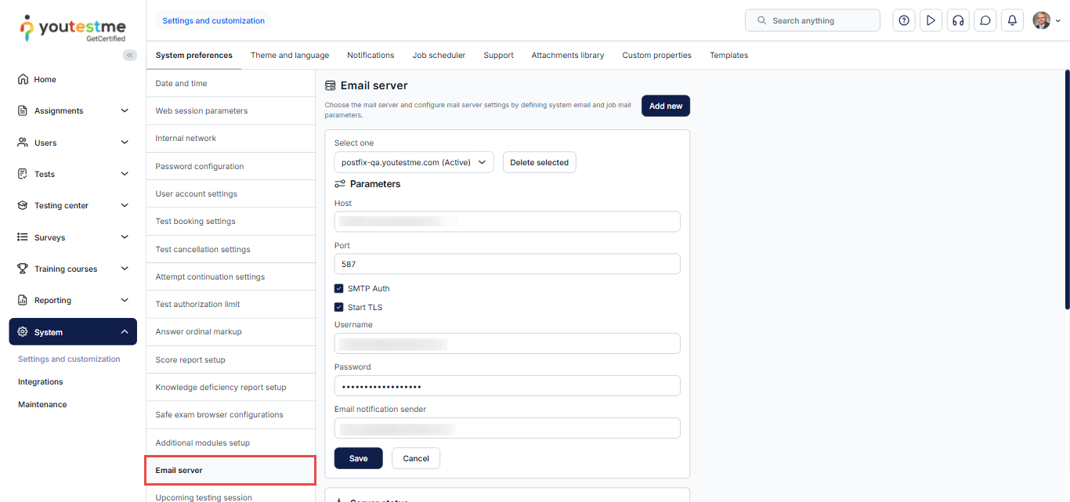1070x502 pixels.
Task: Click the help question mark icon
Action: [x=904, y=20]
